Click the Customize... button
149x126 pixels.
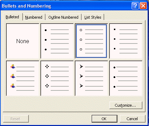coord(126,105)
